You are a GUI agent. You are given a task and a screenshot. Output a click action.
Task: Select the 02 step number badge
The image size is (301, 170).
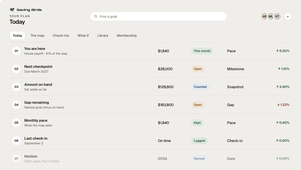click(x=16, y=69)
